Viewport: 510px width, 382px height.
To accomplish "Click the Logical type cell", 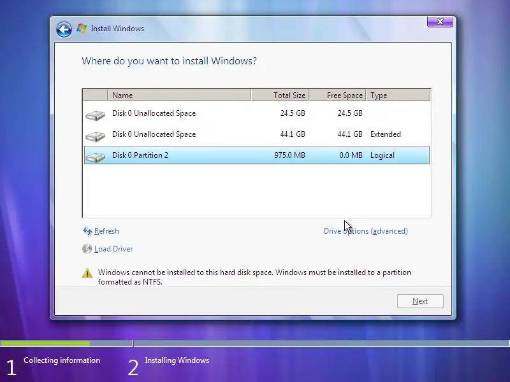I will click(382, 155).
